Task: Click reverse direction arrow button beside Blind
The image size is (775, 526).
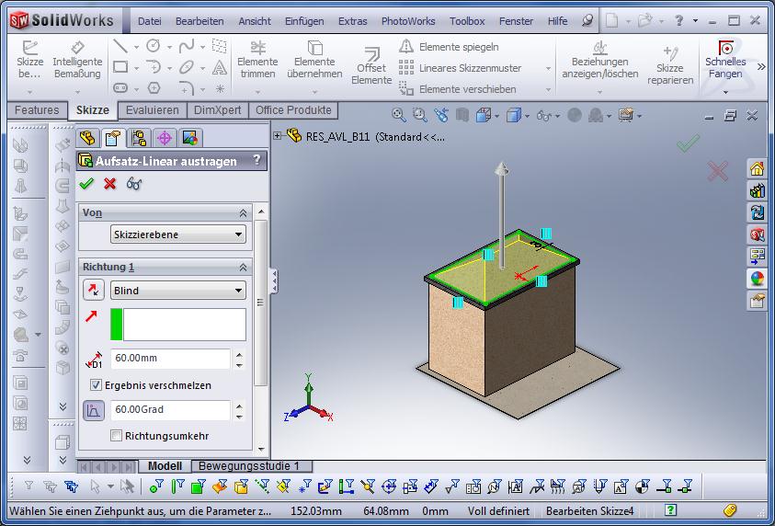Action: click(94, 291)
